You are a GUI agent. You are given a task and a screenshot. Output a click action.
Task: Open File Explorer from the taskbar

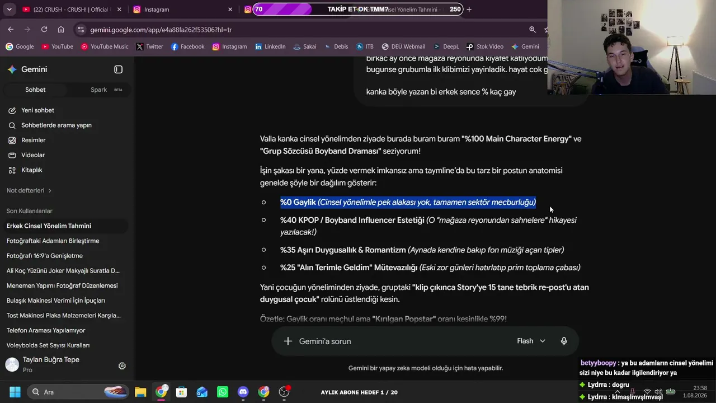(140, 392)
